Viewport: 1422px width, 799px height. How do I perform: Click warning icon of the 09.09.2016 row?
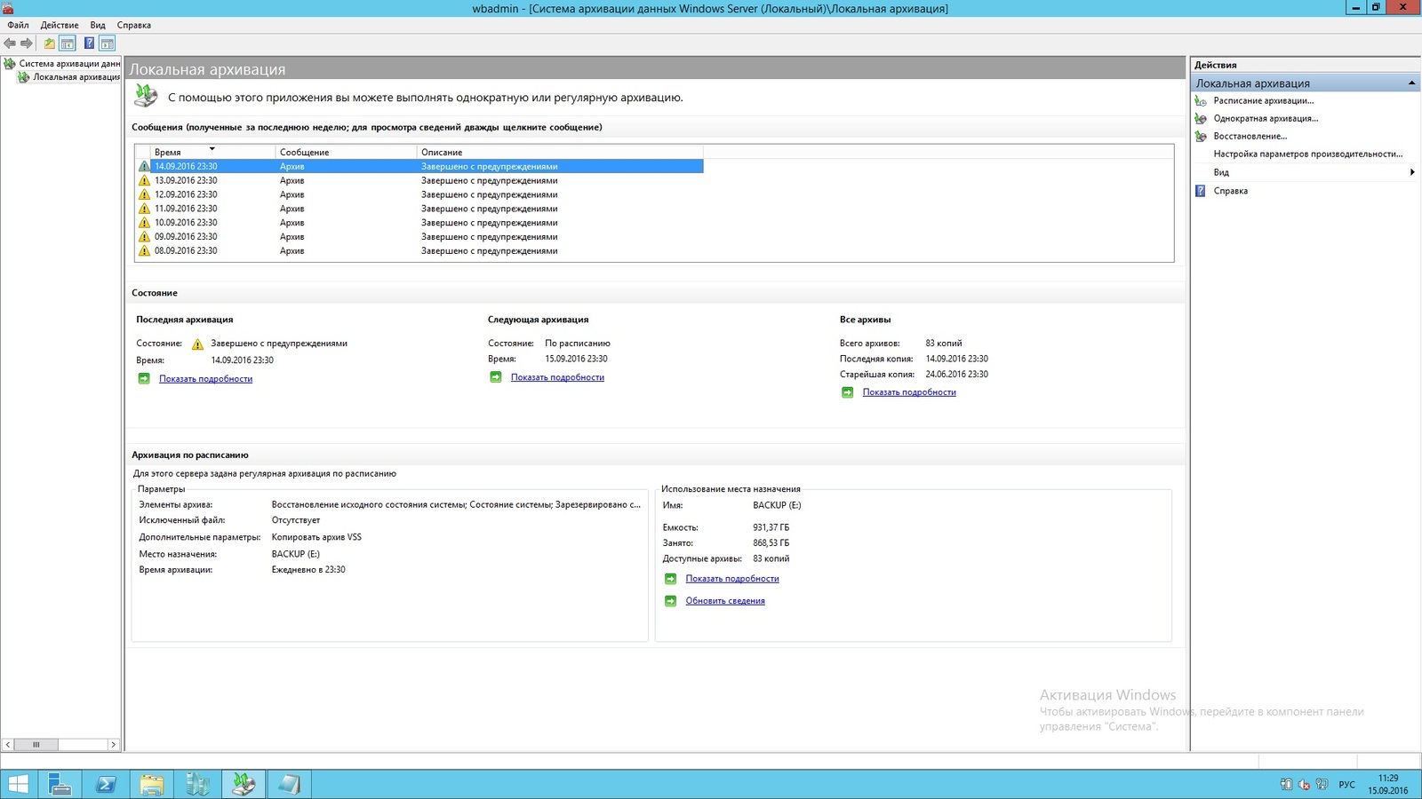tap(144, 237)
